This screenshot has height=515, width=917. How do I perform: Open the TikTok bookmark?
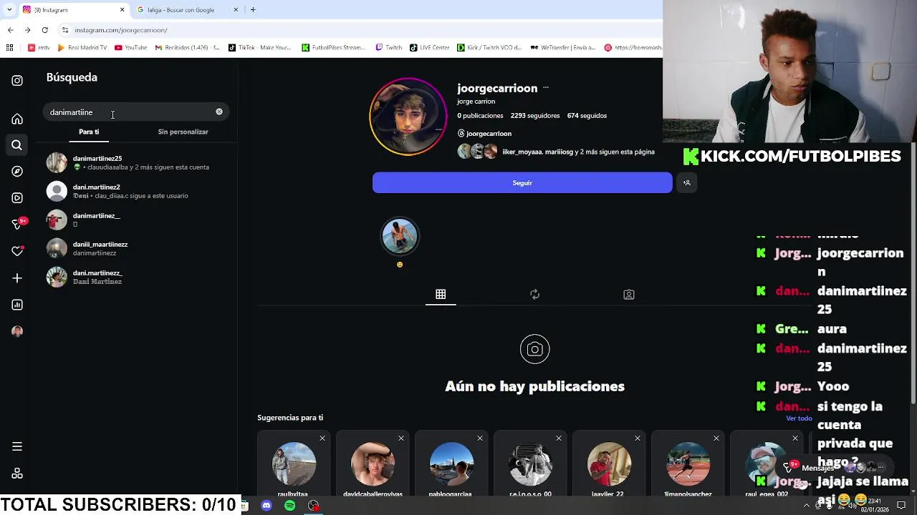click(261, 48)
